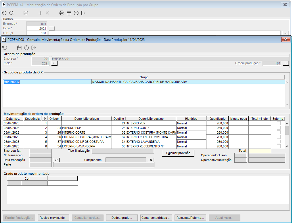The width and height of the screenshot is (293, 224).
Task: Click the printer icon in the PCPFM144 toolbar
Action: 62,13
